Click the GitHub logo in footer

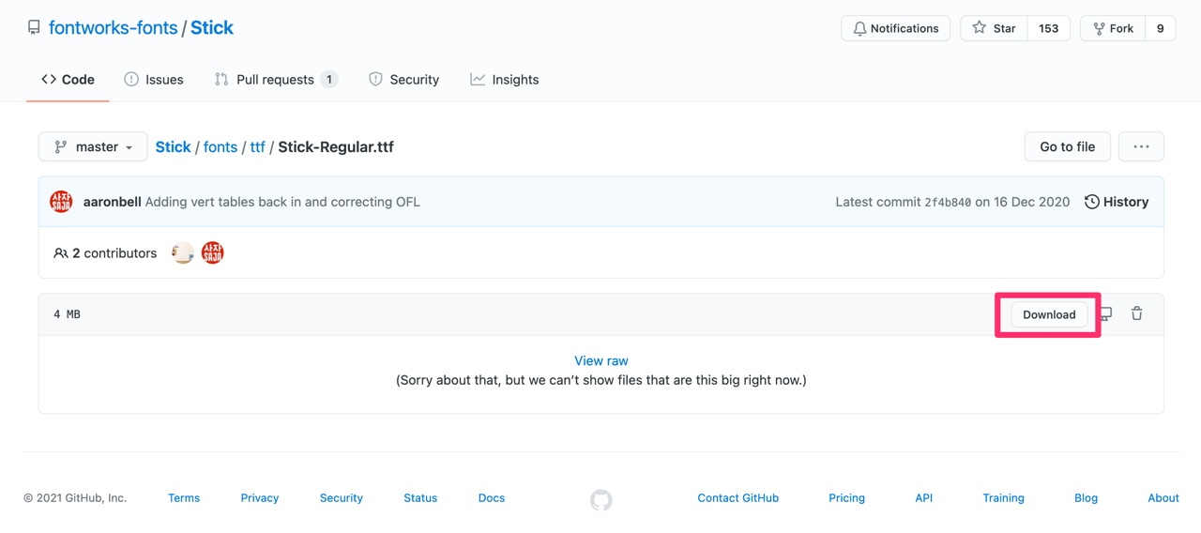point(601,500)
